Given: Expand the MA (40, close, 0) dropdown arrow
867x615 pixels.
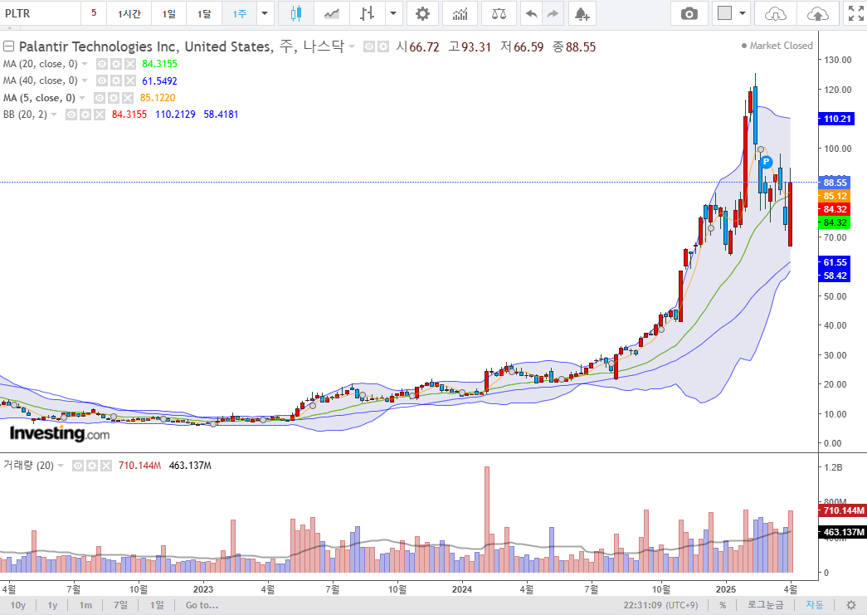Looking at the screenshot, I should [x=85, y=81].
